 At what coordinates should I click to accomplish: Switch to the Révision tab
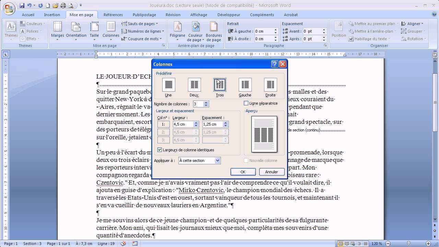[173, 15]
